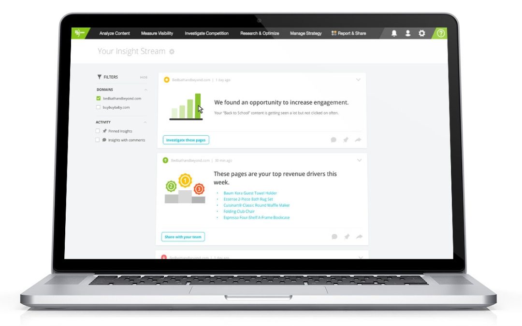Open Measure Visibility menu
Viewport: 522px width, 326px height.
tap(157, 33)
